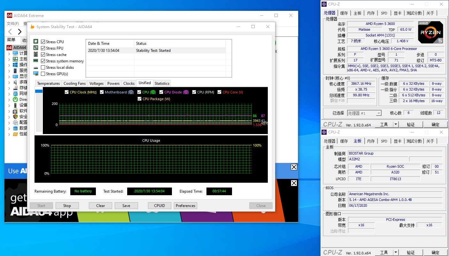
Task: Click the monitor icon beside Stress GPU(s)
Action: 36,74
